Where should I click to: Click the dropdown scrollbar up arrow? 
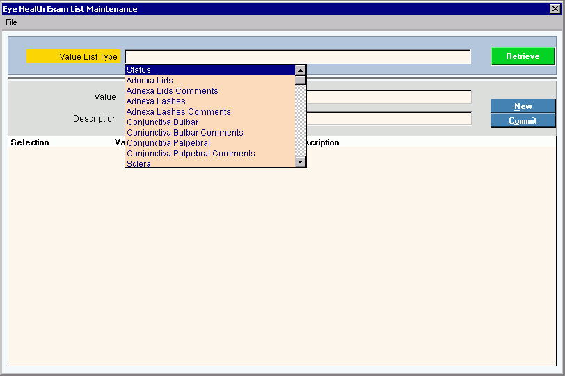(301, 70)
